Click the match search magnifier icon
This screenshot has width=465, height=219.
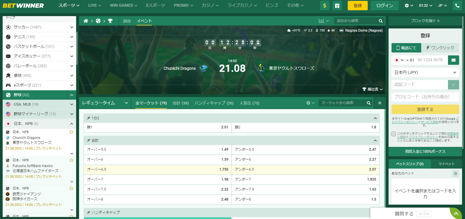(x=381, y=21)
